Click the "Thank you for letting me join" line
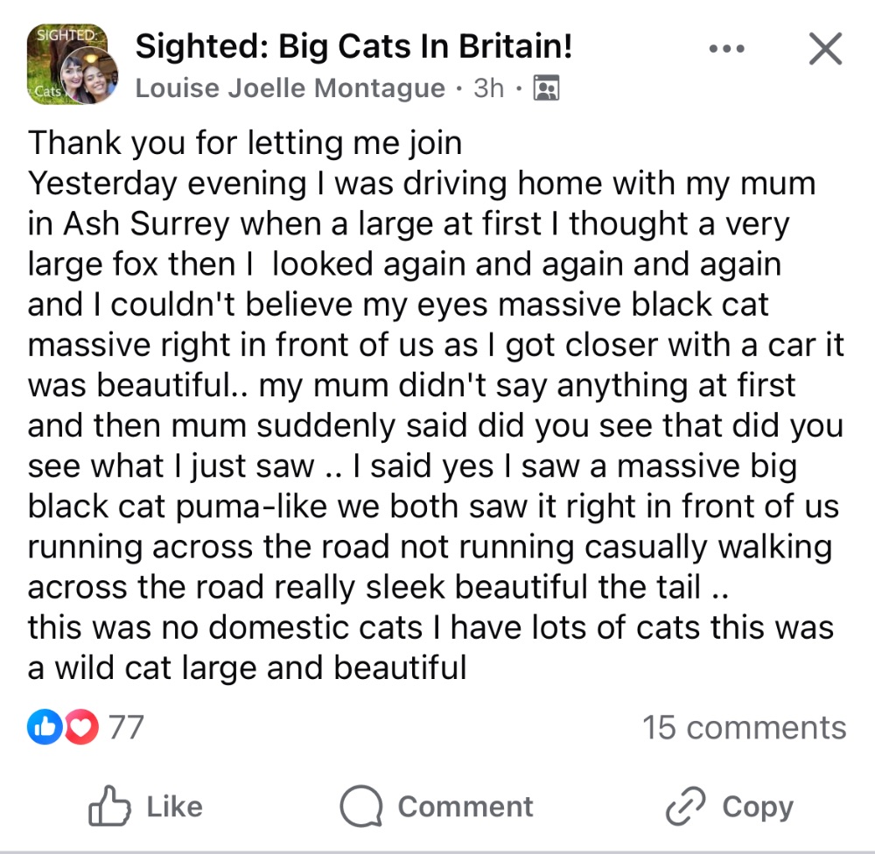Viewport: 875px width, 854px height. click(245, 141)
